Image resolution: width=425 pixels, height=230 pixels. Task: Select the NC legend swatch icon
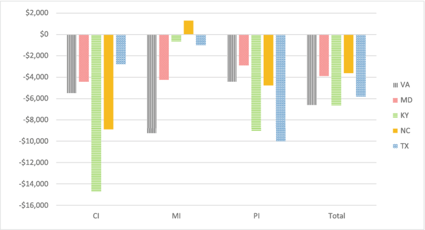(x=395, y=131)
